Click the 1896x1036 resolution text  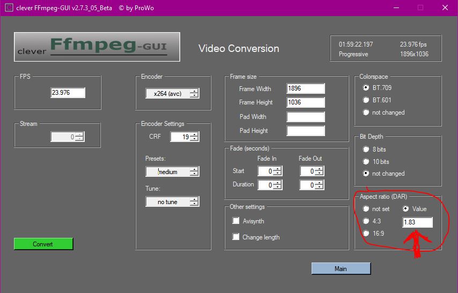click(414, 54)
